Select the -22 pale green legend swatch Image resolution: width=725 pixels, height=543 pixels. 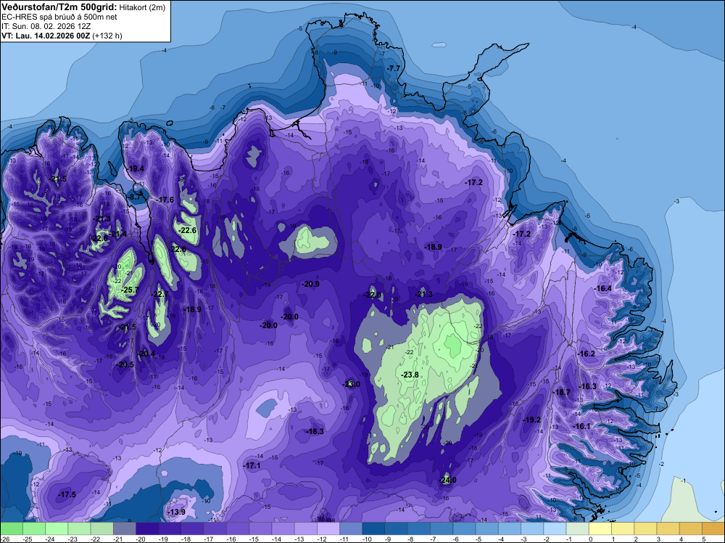(101, 528)
